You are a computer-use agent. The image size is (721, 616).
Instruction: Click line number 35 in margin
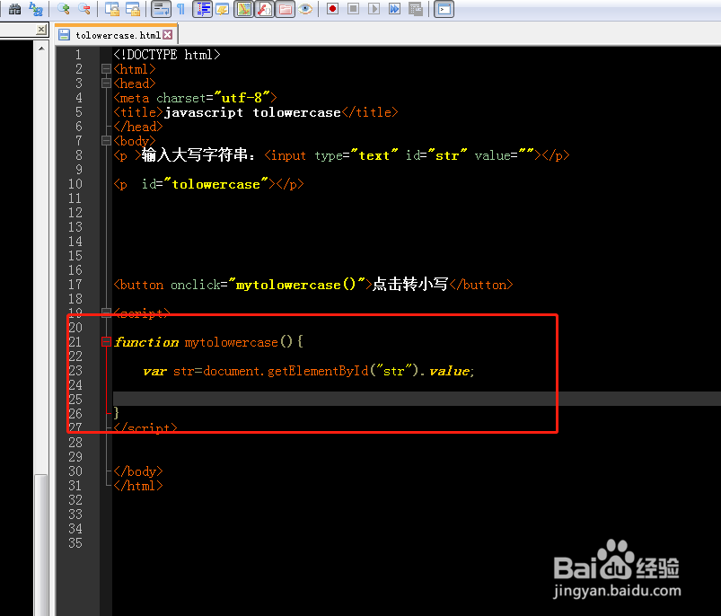[x=75, y=543]
